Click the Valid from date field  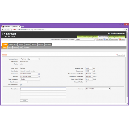tap(29, 74)
